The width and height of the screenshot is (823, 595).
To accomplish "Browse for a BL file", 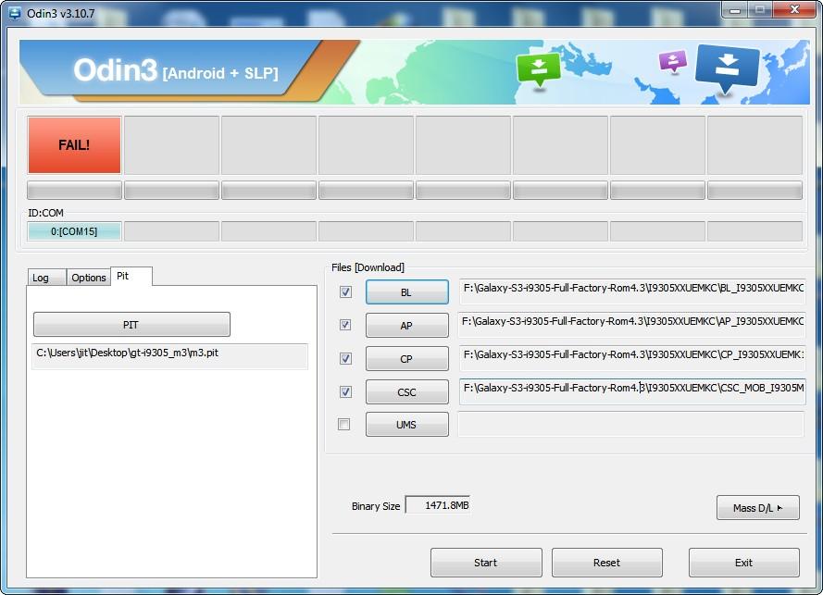I will [x=406, y=292].
